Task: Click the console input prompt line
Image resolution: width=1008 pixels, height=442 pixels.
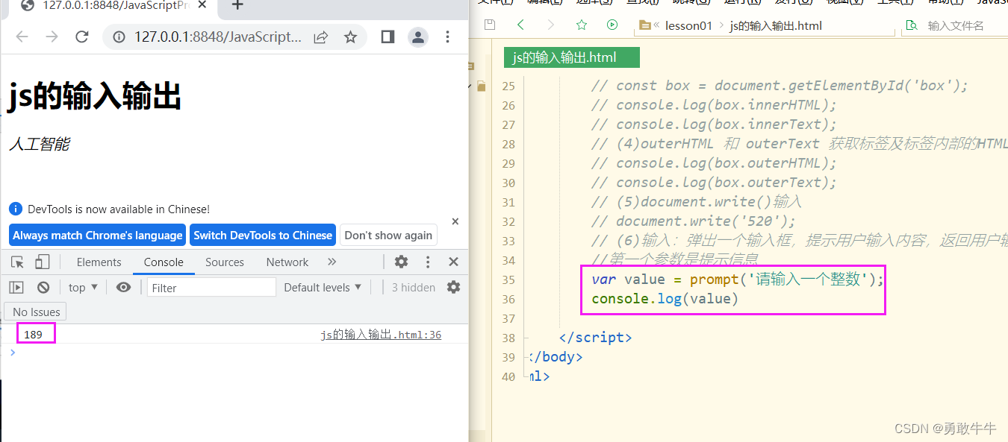Action: point(234,352)
